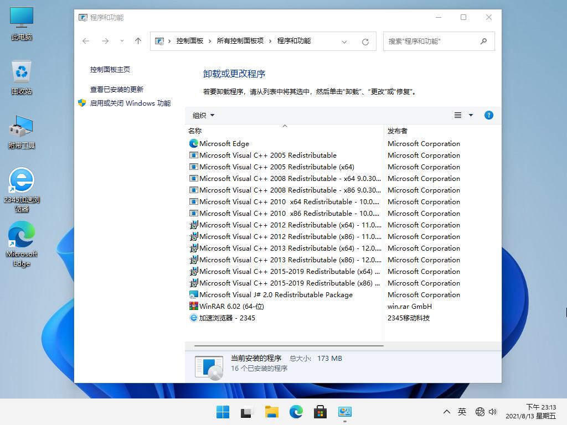
Task: Expand chevron after 控制面板 breadcrumb
Action: click(x=210, y=41)
